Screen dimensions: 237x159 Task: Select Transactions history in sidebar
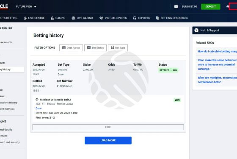[x=8, y=103]
